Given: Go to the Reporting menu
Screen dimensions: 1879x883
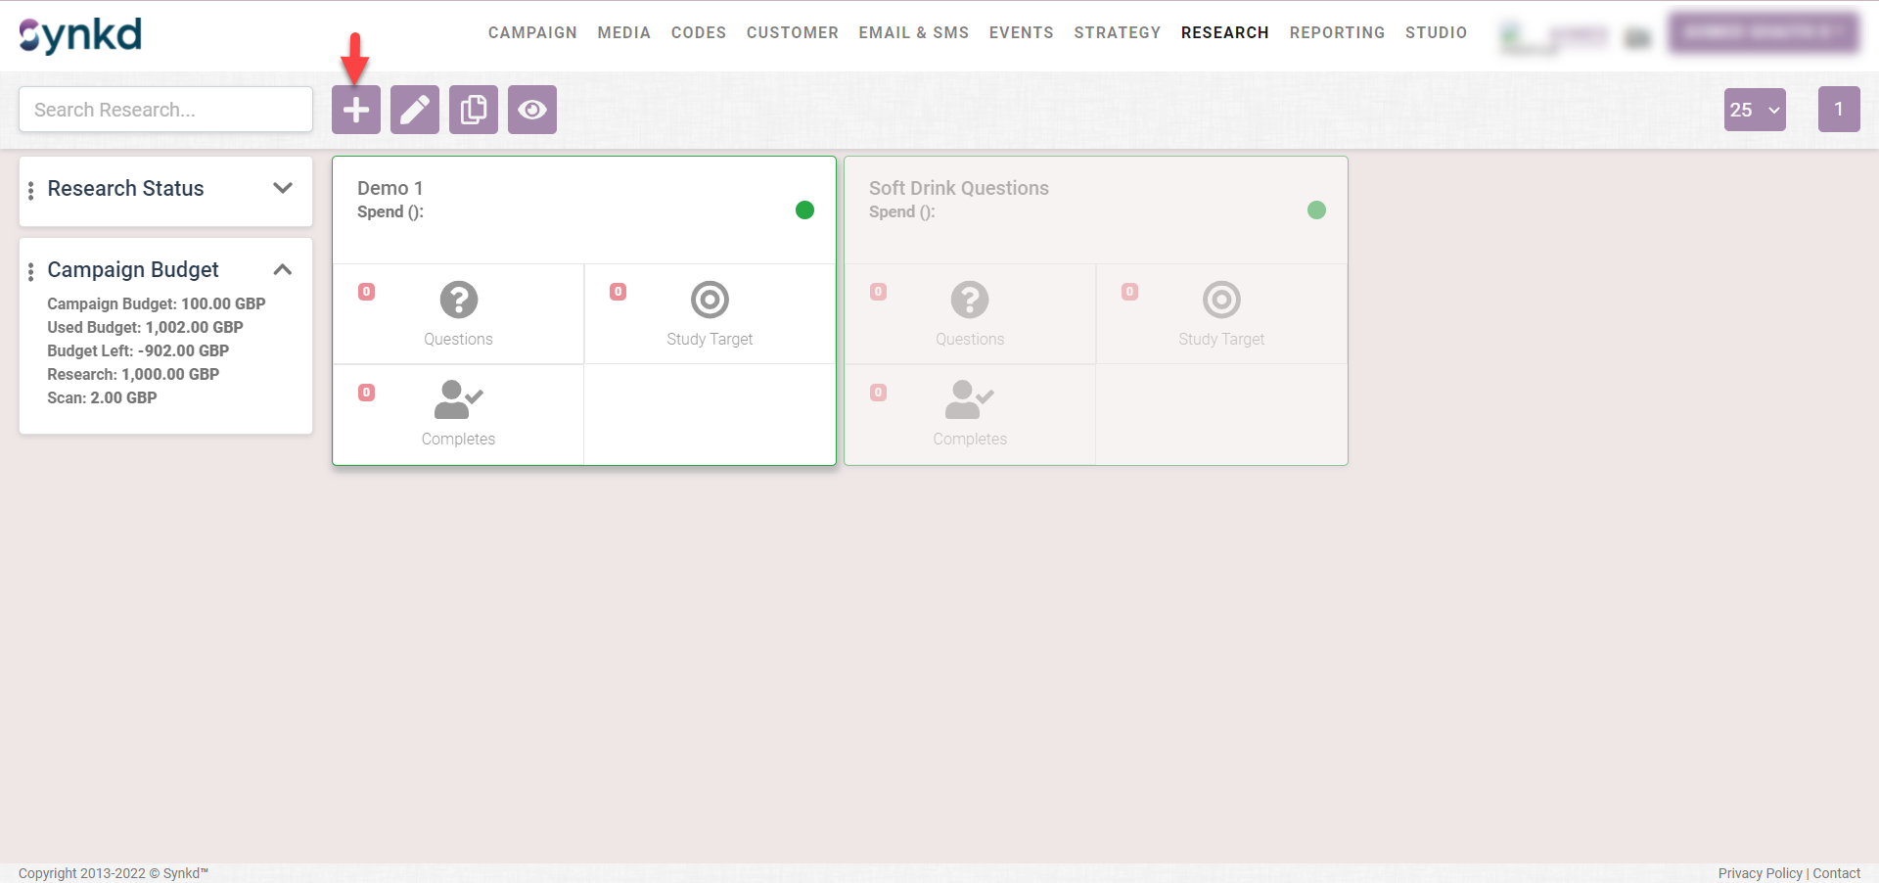Looking at the screenshot, I should (x=1337, y=32).
